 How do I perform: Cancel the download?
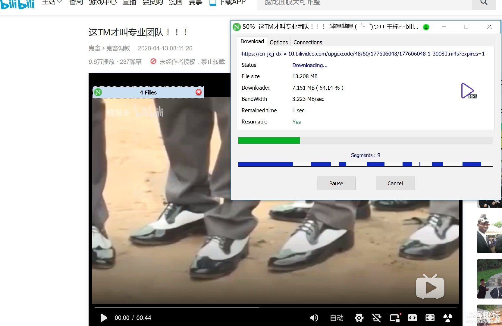tap(395, 184)
